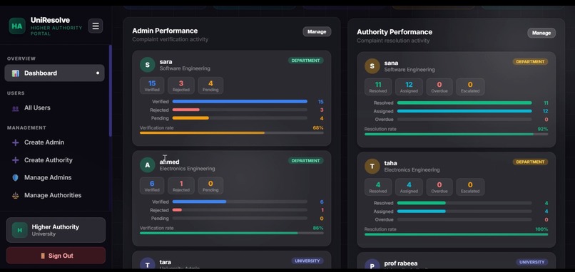Click sana's S avatar

click(372, 66)
